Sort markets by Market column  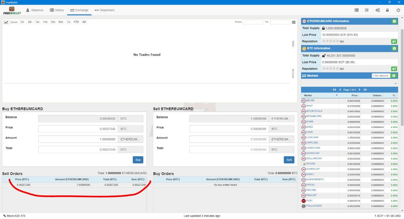[x=320, y=95]
